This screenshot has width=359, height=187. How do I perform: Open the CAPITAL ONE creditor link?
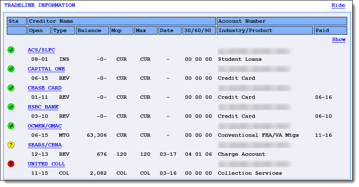pos(46,69)
